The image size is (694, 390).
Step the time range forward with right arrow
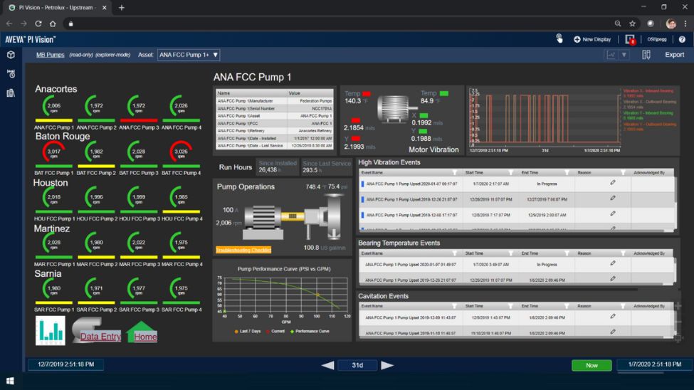(387, 365)
